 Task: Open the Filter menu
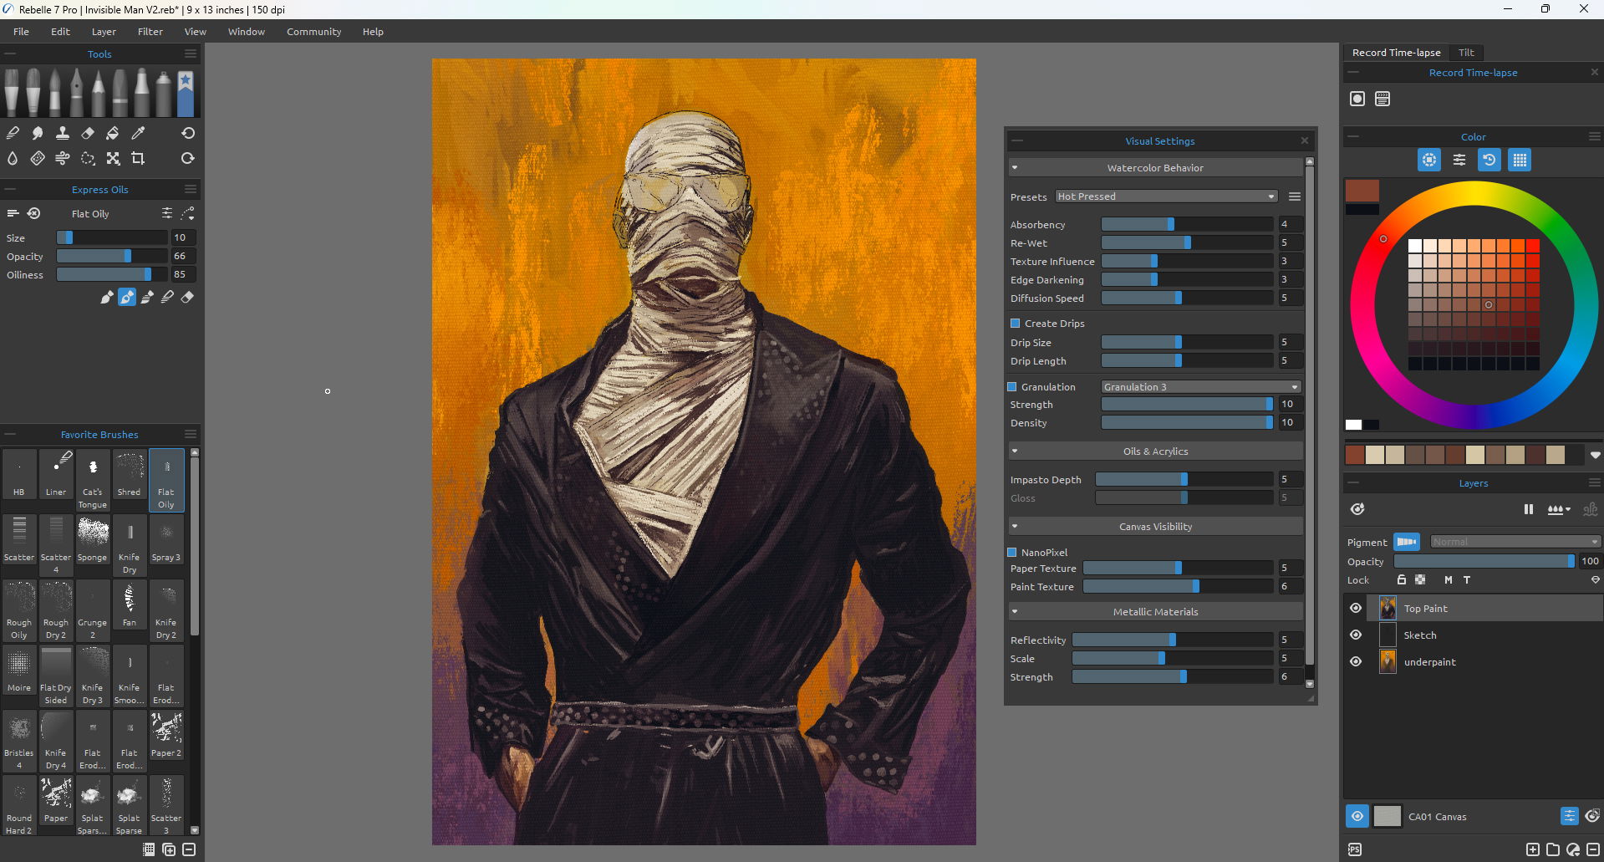[150, 32]
